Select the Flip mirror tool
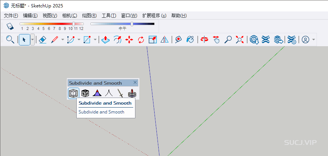328x156 pixels. [x=165, y=40]
